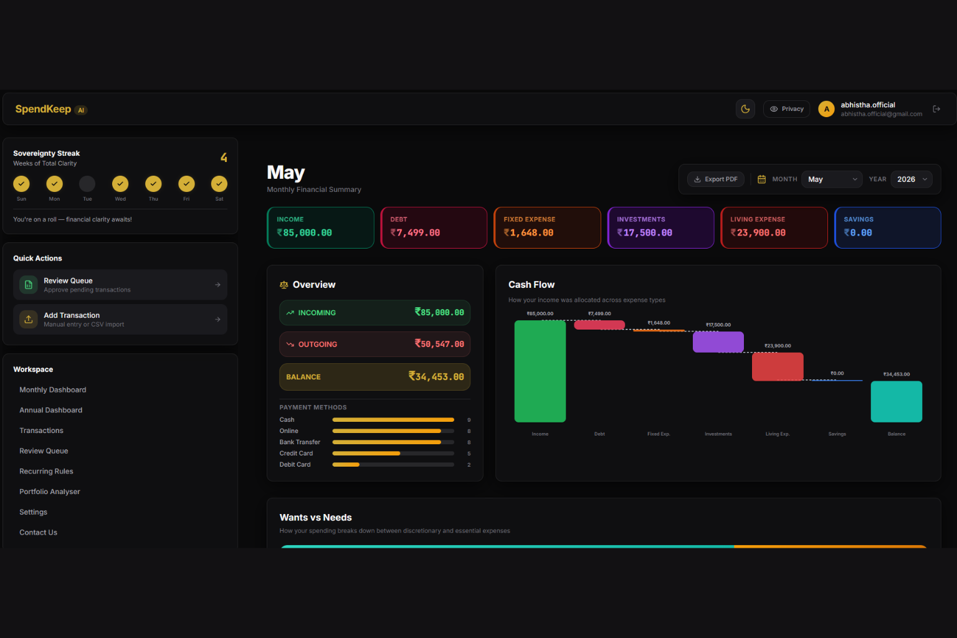Toggle the Mon streak checkmark

coord(55,184)
